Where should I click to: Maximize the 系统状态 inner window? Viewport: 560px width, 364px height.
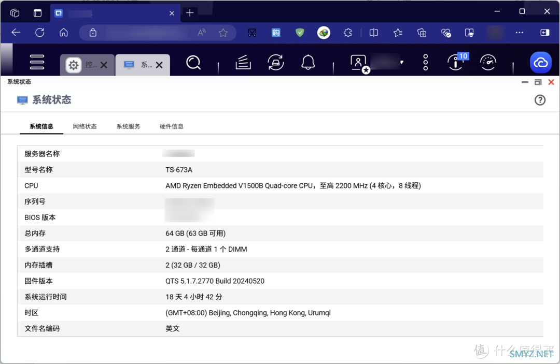538,82
